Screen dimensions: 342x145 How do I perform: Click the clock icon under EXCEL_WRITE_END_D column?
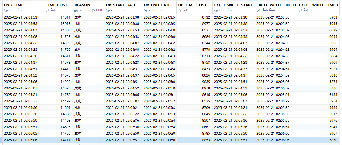click(x=258, y=10)
